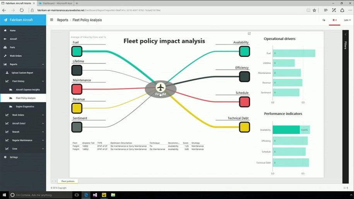Open the Edge Hub icon
This screenshot has width=354, height=199.
325,10
